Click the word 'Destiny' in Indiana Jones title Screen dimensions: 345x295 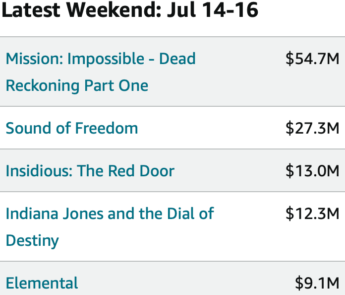click(32, 240)
